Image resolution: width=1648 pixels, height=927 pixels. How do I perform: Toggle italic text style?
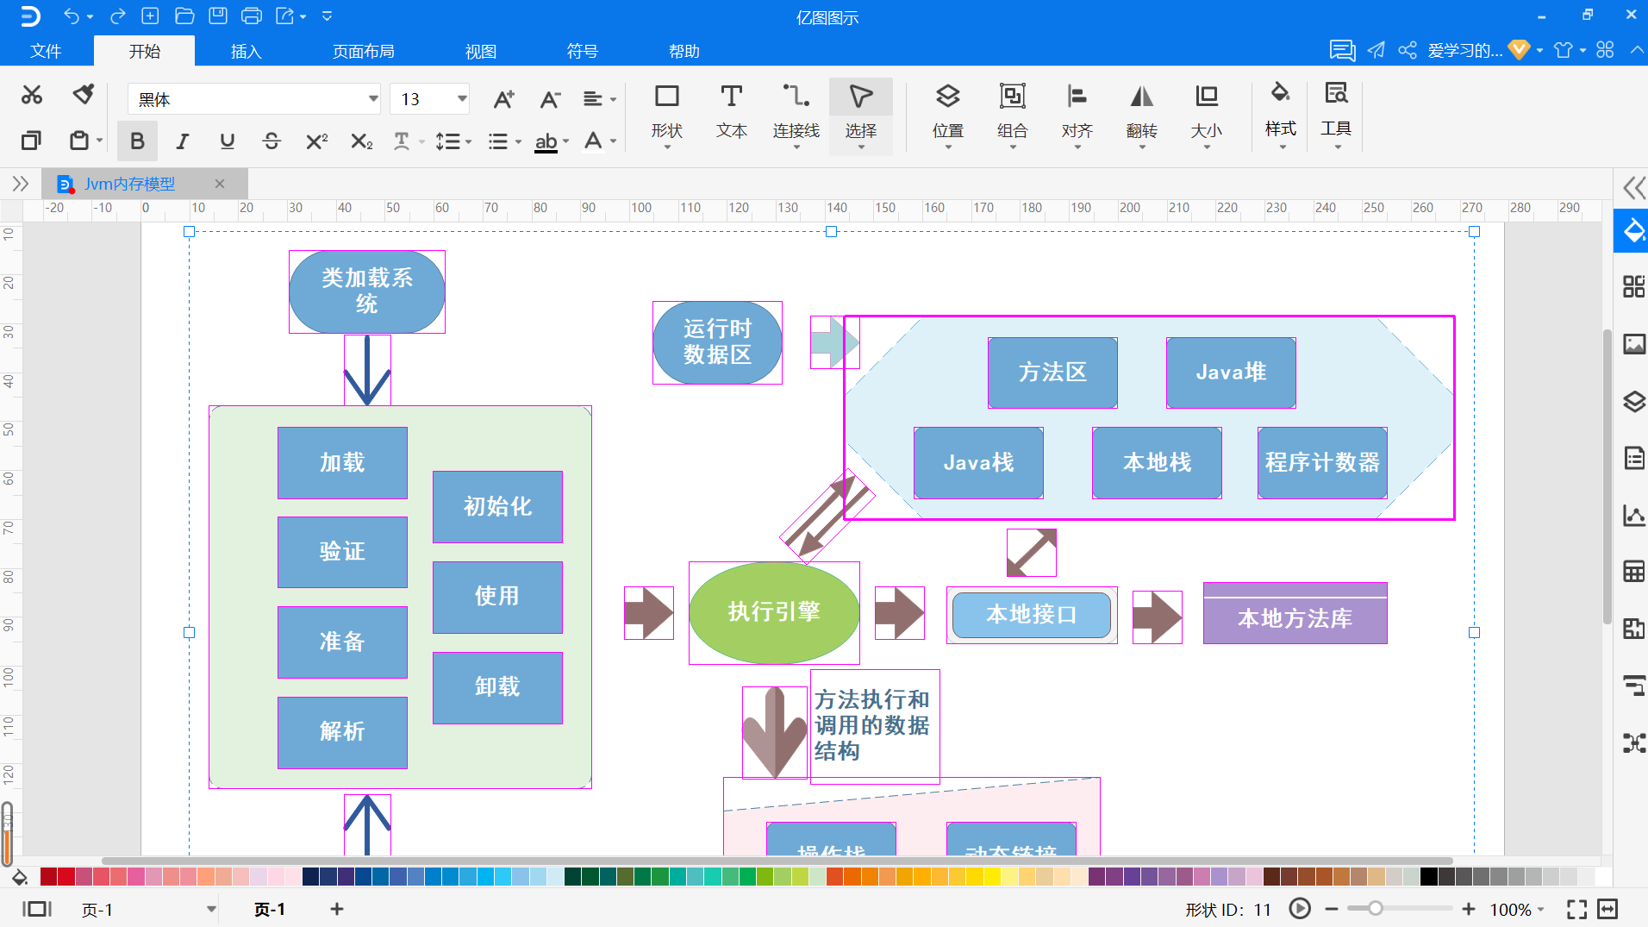point(182,141)
